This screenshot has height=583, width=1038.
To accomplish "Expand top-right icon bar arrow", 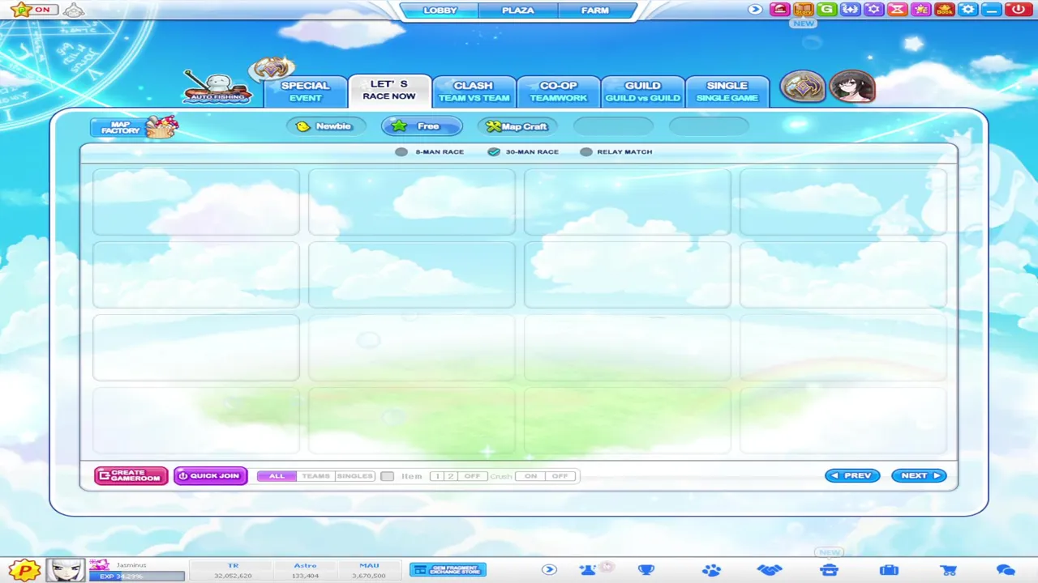I will (x=755, y=10).
